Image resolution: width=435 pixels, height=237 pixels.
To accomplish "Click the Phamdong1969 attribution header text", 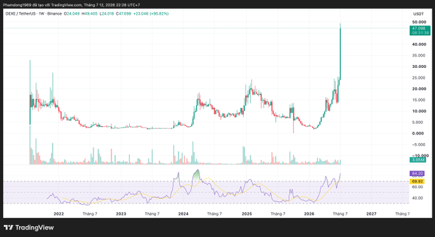I will point(72,5).
